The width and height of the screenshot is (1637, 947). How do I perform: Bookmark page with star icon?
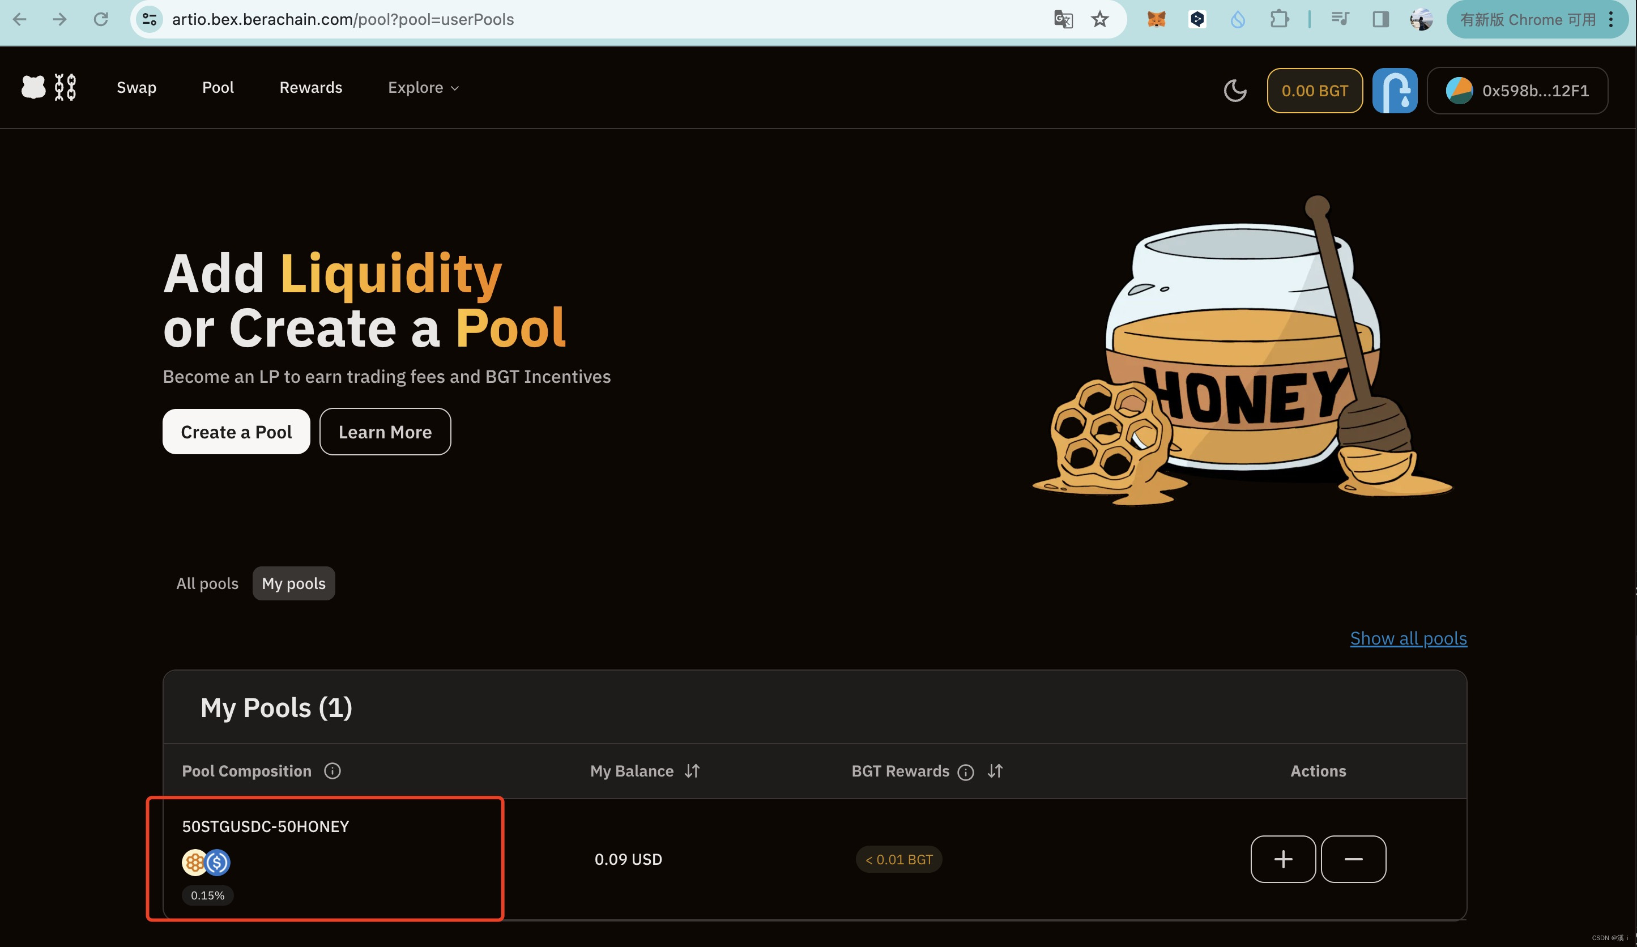[1100, 19]
